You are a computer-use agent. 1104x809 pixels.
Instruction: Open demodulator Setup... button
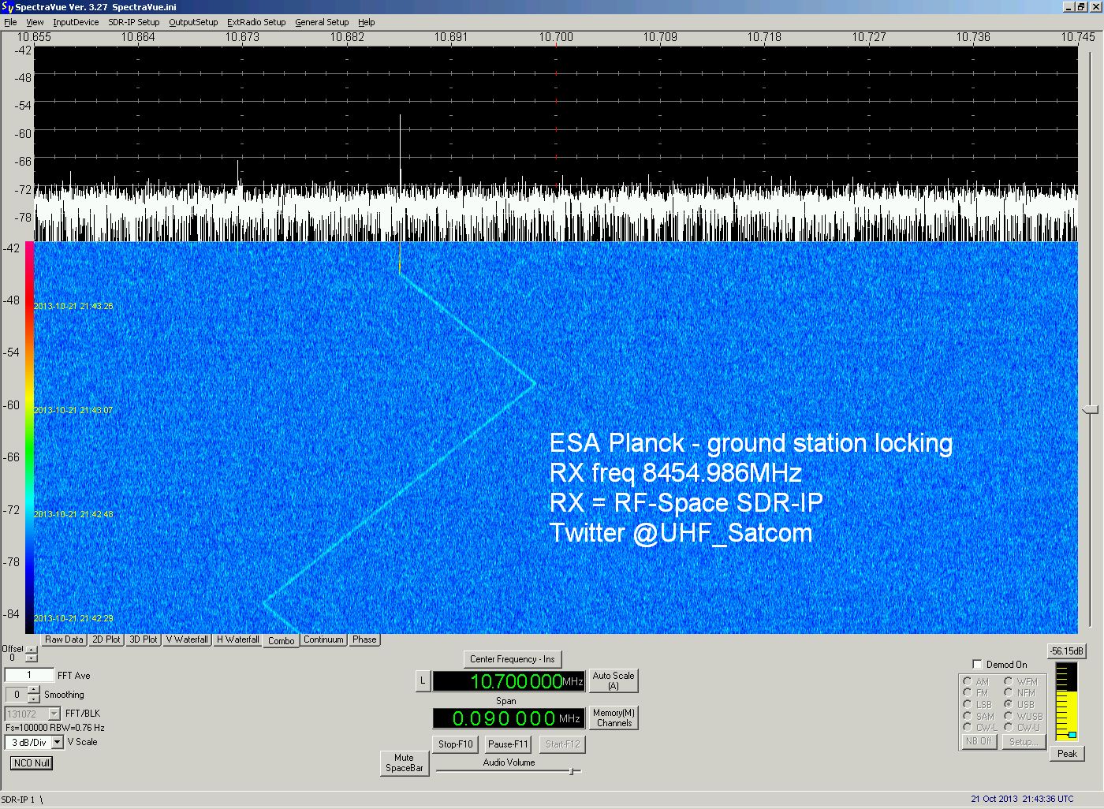[x=1024, y=741]
